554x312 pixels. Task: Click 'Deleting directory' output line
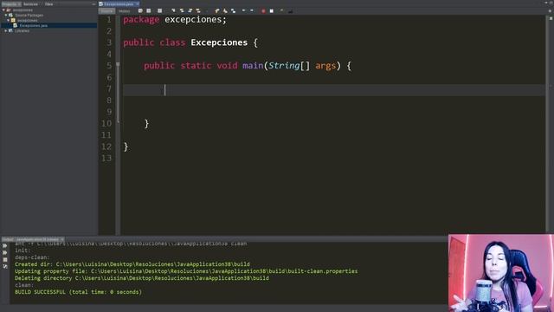click(142, 278)
